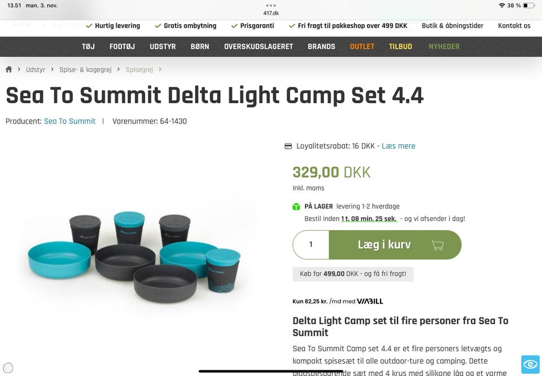Select the OUTLET menu item
542x376 pixels.
click(x=362, y=46)
